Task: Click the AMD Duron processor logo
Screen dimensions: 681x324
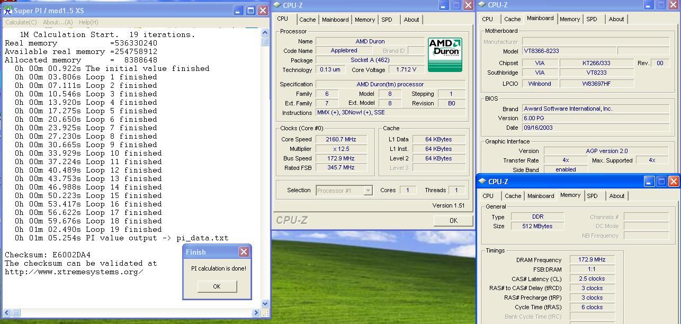Action: click(445, 55)
